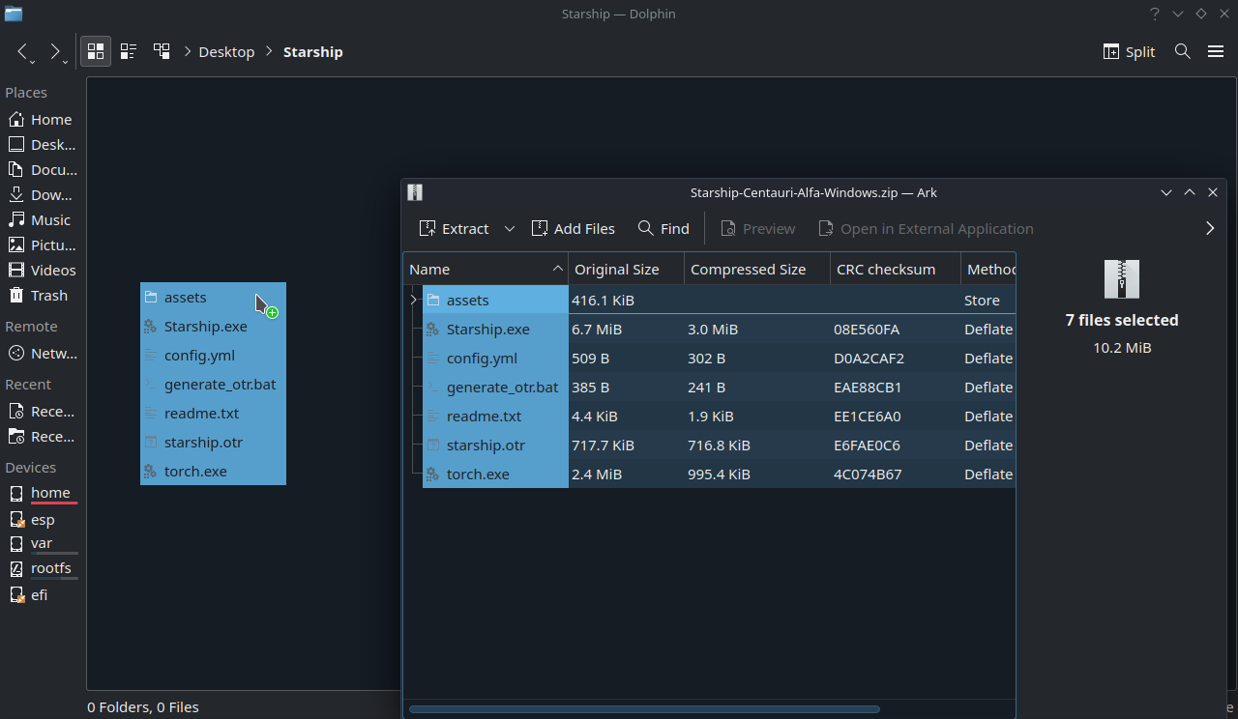Switch Dolphin to icons view mode
The image size is (1238, 719).
[x=96, y=51]
